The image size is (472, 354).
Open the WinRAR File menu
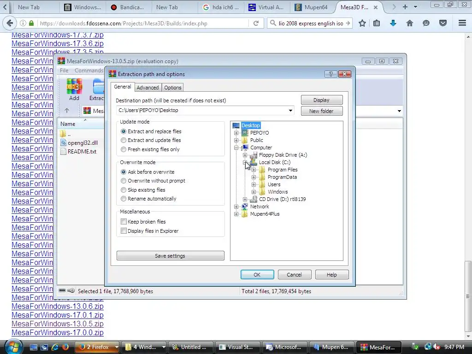64,70
